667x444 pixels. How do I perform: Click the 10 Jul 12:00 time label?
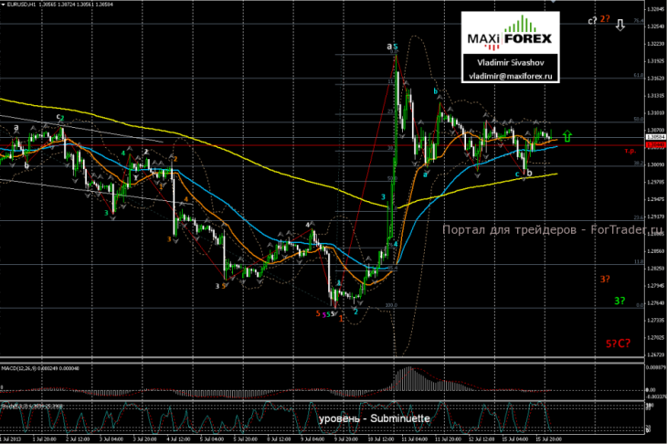point(379,439)
